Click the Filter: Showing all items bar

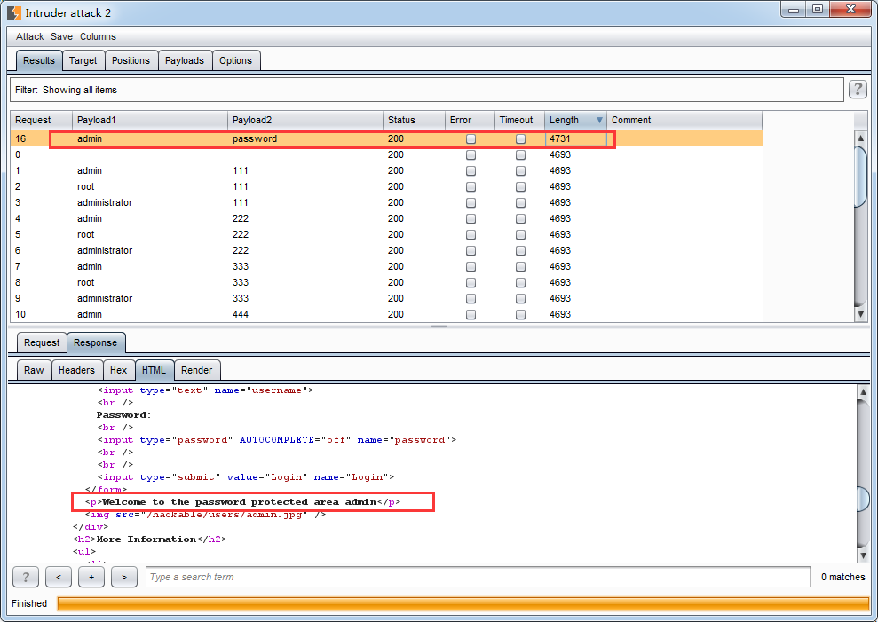[426, 90]
